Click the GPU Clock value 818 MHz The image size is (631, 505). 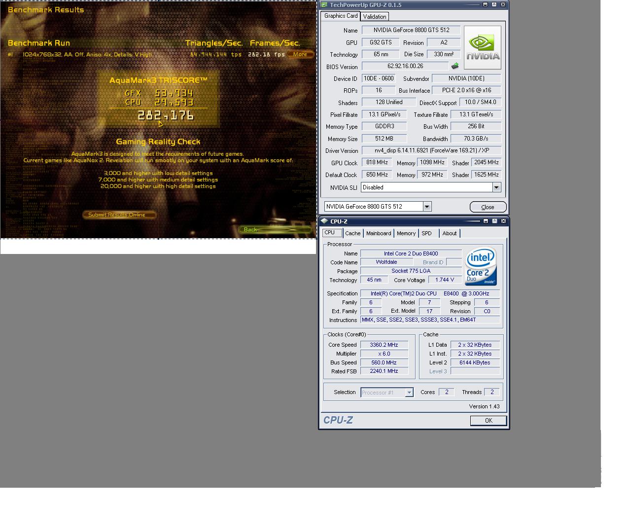377,162
